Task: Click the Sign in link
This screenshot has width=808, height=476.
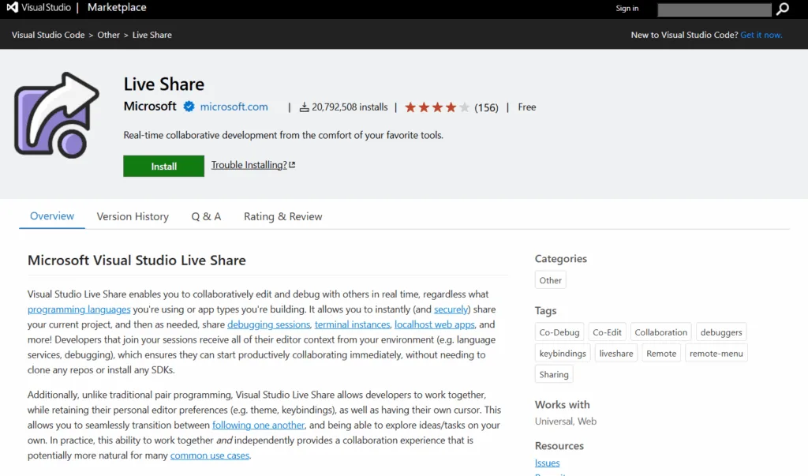Action: pyautogui.click(x=627, y=8)
